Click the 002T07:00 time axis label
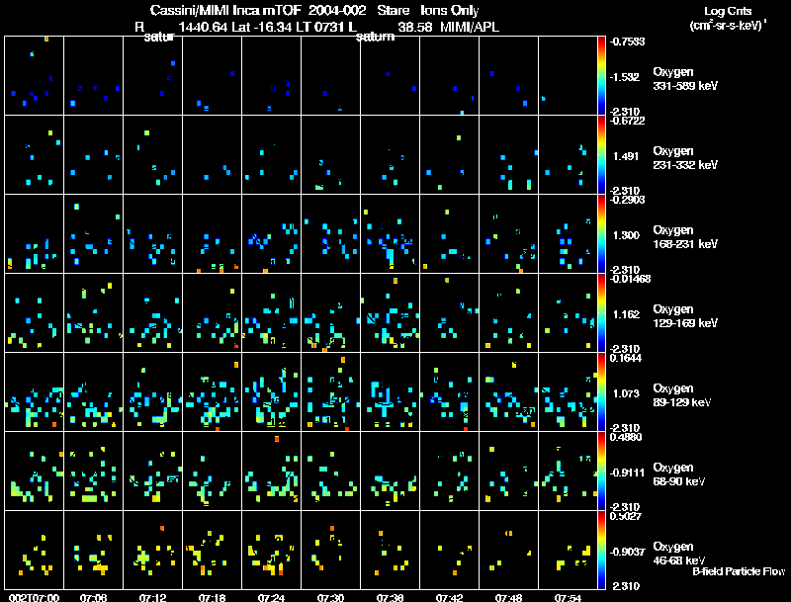Viewport: 791px width, 602px height. [34, 597]
